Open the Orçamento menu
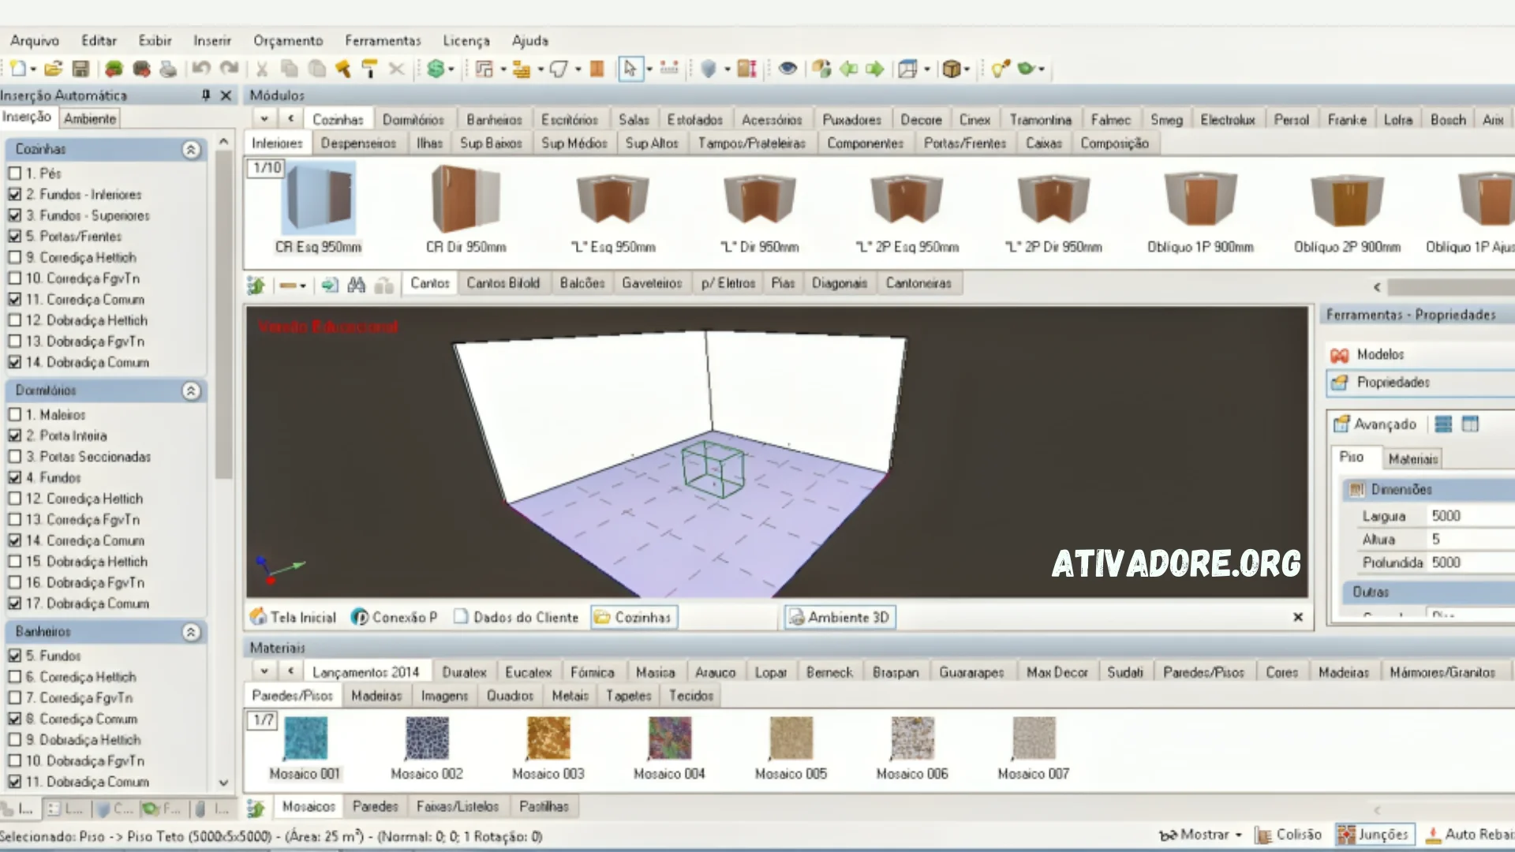This screenshot has width=1515, height=852. tap(288, 40)
